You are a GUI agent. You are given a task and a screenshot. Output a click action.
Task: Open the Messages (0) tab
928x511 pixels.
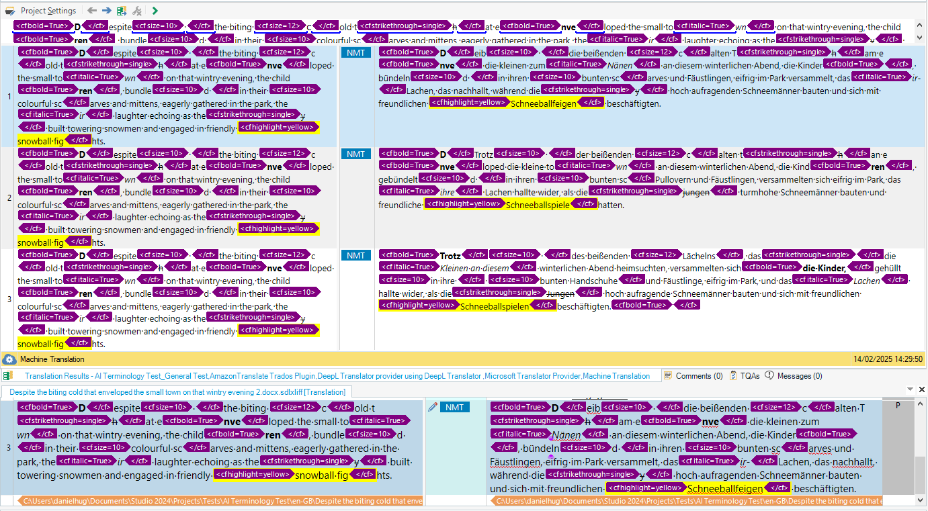794,376
